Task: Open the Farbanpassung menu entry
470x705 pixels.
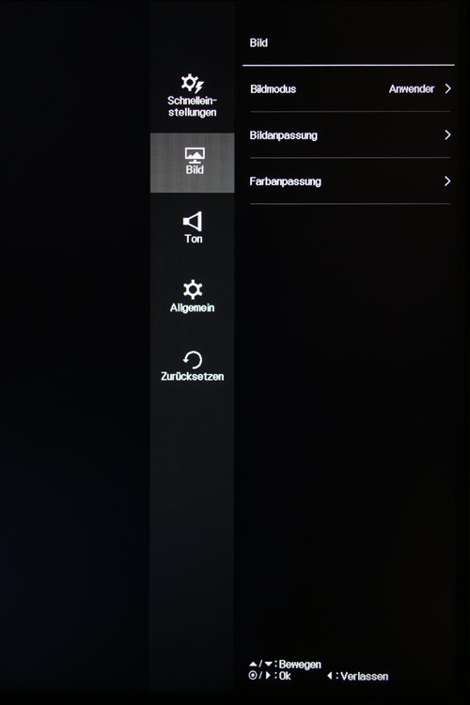Action: [x=350, y=181]
